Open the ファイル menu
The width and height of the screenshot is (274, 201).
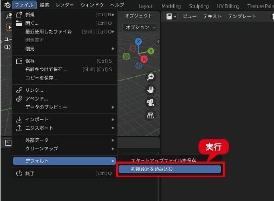coord(24,5)
